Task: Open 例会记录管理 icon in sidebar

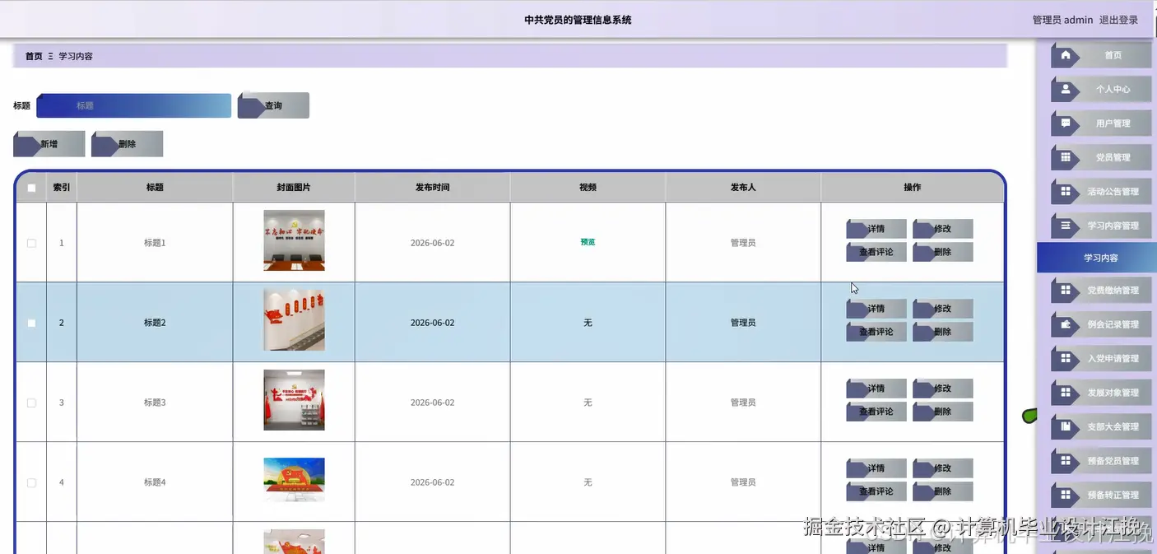Action: (1066, 324)
